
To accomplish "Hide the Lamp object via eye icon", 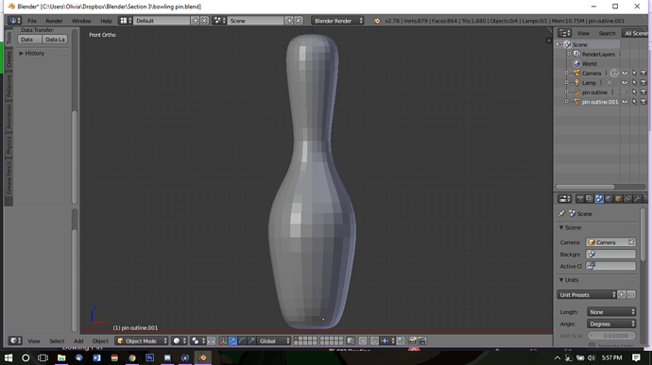I will pos(625,83).
